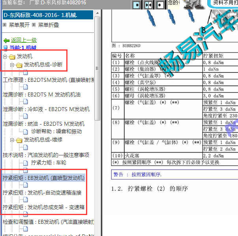Open 技术说明：汽油发动机的一般注意事项 entry
Viewport: 238px width, 236px height.
coord(46,155)
